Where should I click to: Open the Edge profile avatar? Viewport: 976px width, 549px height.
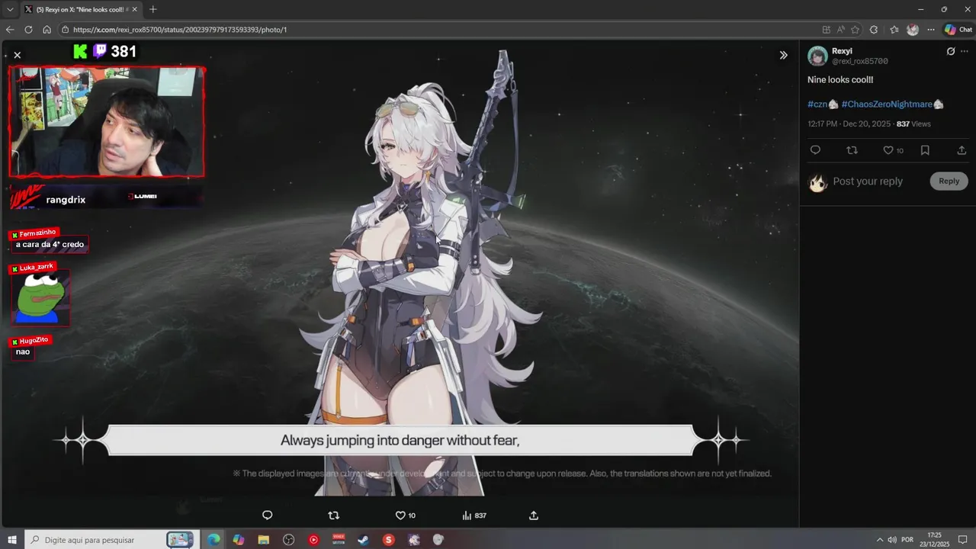click(x=913, y=30)
